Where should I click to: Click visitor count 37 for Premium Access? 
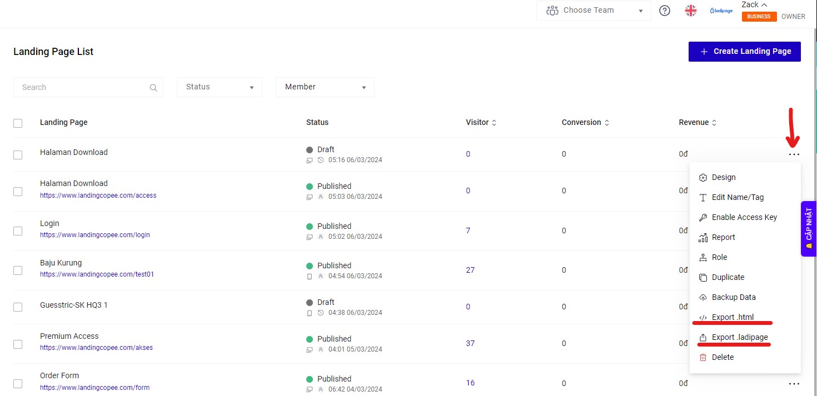coord(470,344)
